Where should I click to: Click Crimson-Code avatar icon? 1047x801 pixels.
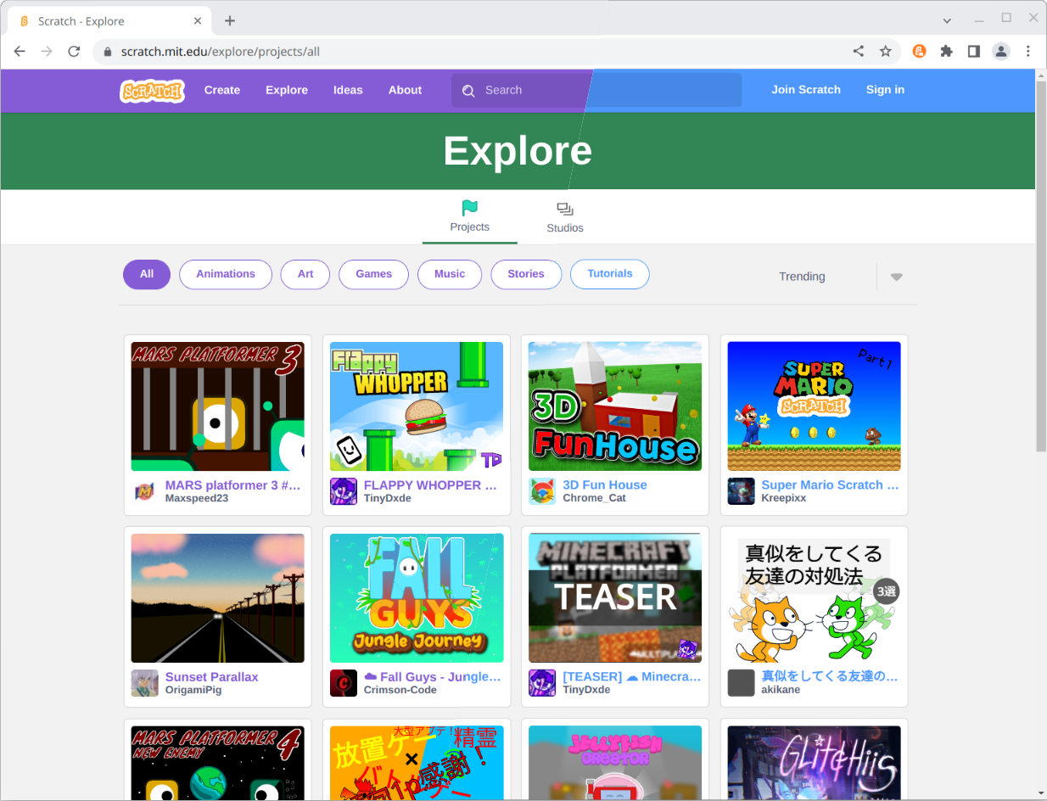[344, 683]
